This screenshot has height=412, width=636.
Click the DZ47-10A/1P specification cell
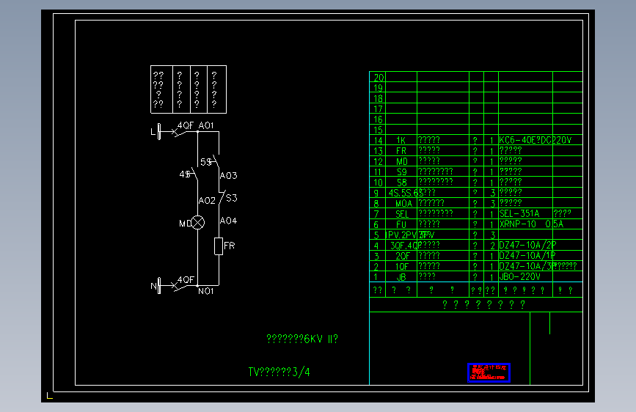coord(527,256)
